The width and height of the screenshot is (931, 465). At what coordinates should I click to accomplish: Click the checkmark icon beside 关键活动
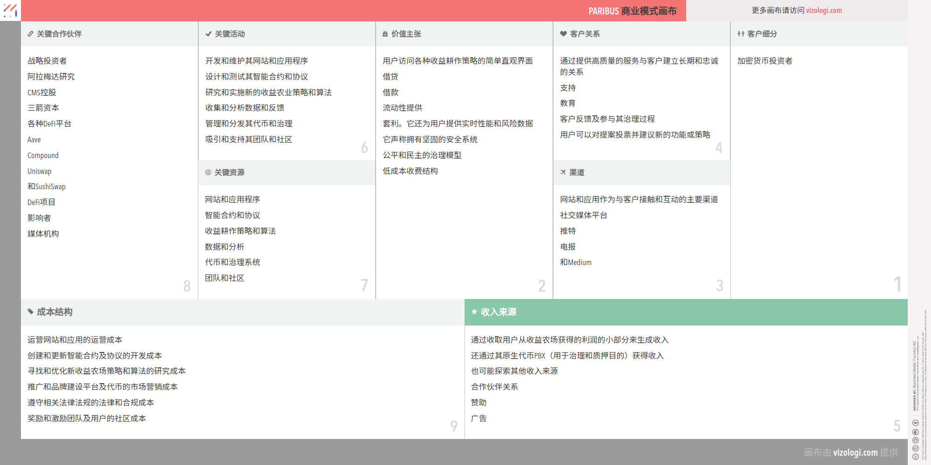[209, 34]
